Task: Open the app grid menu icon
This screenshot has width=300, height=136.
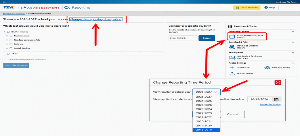Action: [x=5, y=2]
